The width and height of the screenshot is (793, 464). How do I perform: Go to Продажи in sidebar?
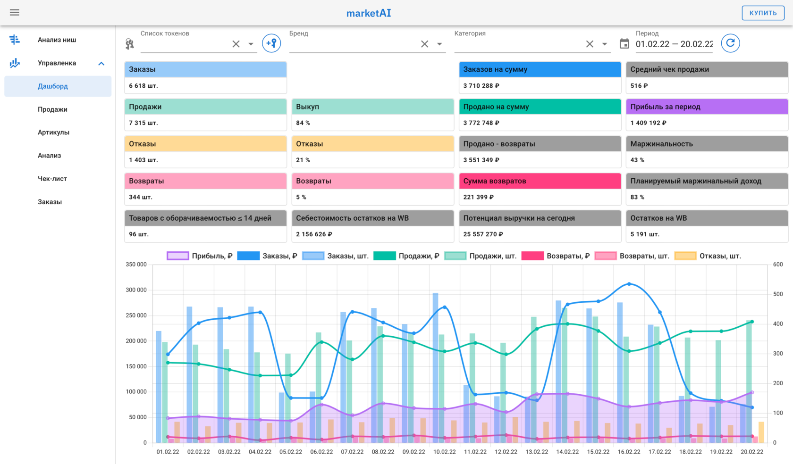pyautogui.click(x=58, y=109)
